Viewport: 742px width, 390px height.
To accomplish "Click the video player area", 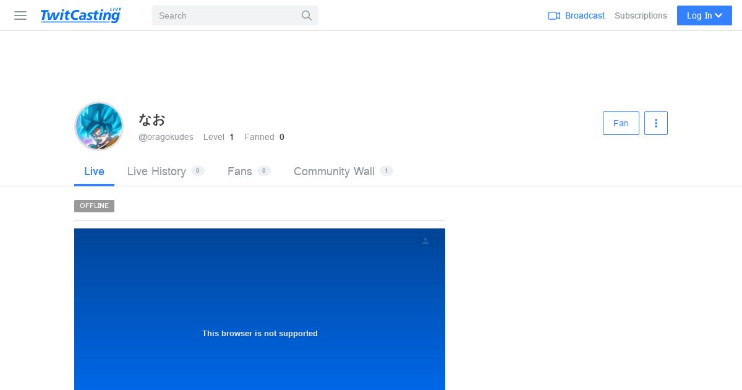I will 260,309.
